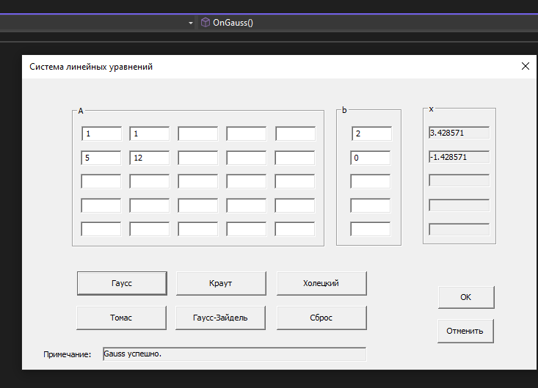Click matrix A row 3 column 2 empty field
The width and height of the screenshot is (538, 388).
tap(149, 181)
